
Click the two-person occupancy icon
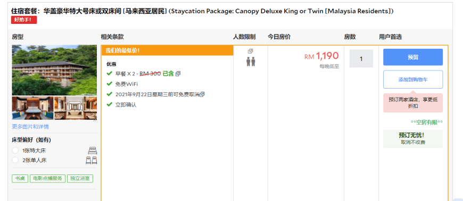[251, 62]
